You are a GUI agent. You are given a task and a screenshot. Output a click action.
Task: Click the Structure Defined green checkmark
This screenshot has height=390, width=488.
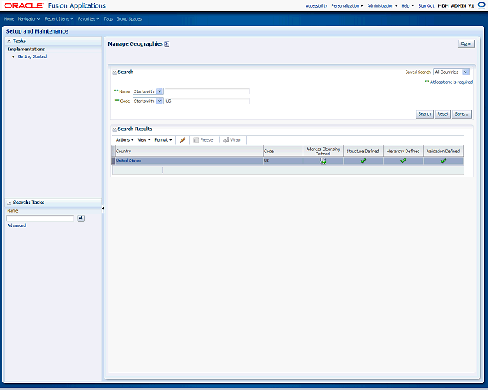(x=363, y=161)
